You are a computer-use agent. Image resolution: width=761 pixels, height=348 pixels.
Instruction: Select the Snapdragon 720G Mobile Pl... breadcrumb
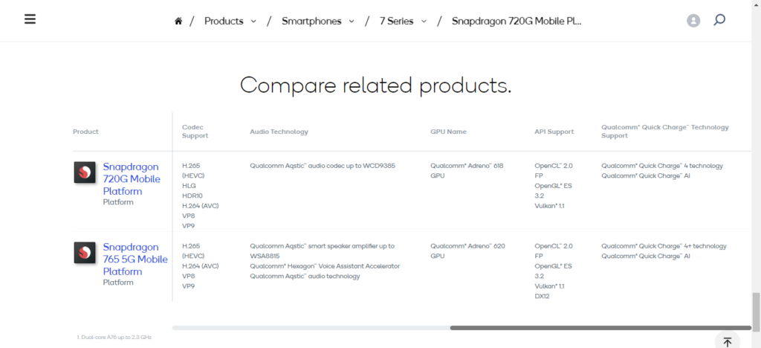516,22
